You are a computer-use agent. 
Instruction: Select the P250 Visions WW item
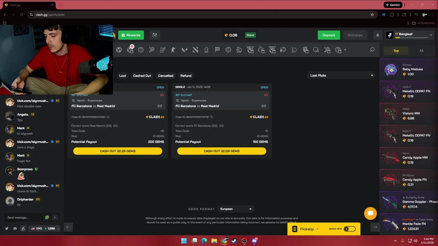click(409, 113)
